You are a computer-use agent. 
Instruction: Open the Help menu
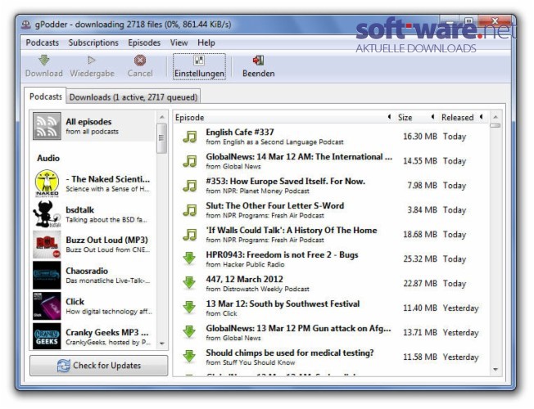[206, 43]
